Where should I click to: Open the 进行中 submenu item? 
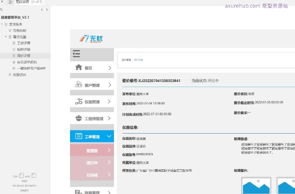[x=92, y=163]
